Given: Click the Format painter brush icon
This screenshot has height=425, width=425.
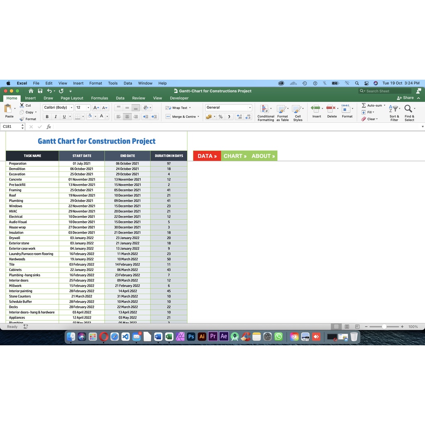Looking at the screenshot, I should pos(22,119).
